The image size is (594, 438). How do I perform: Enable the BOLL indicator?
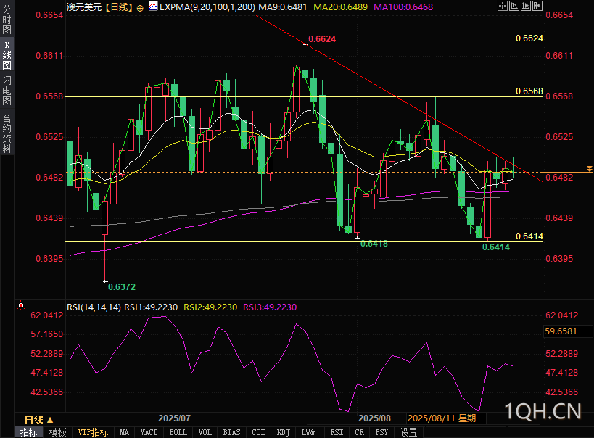coord(178,432)
